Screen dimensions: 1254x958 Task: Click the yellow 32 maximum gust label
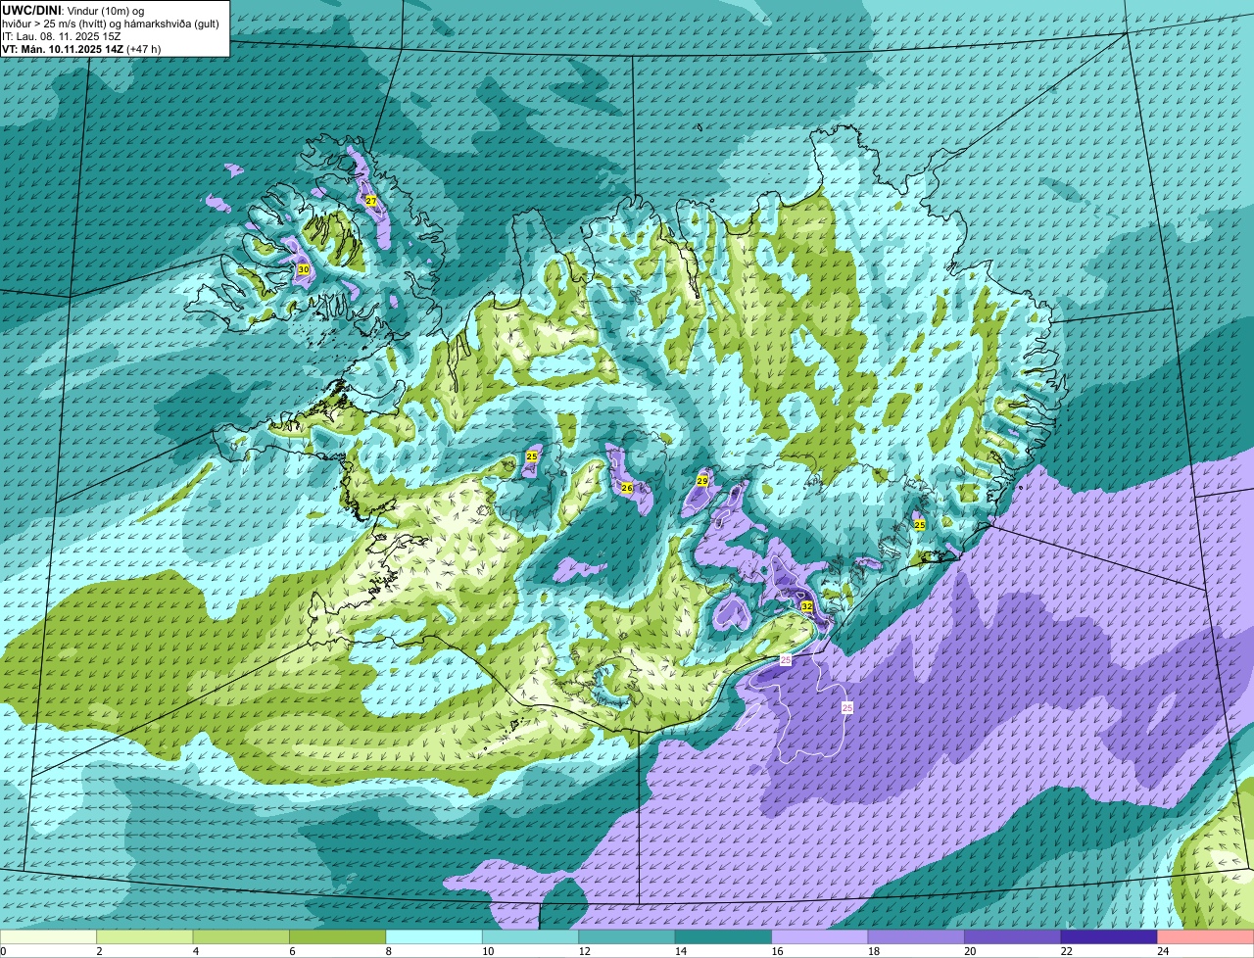coord(807,607)
